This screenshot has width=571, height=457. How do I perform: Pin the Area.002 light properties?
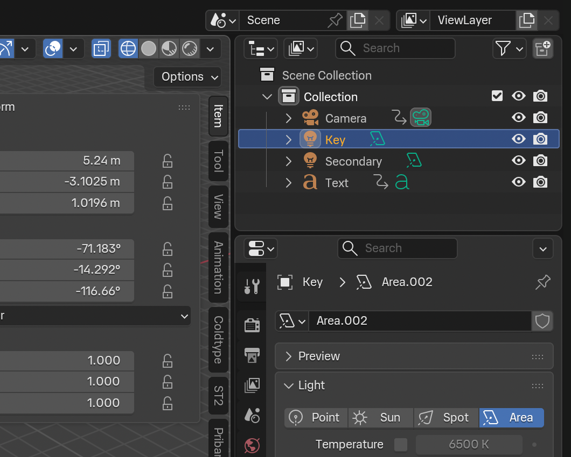tap(543, 282)
